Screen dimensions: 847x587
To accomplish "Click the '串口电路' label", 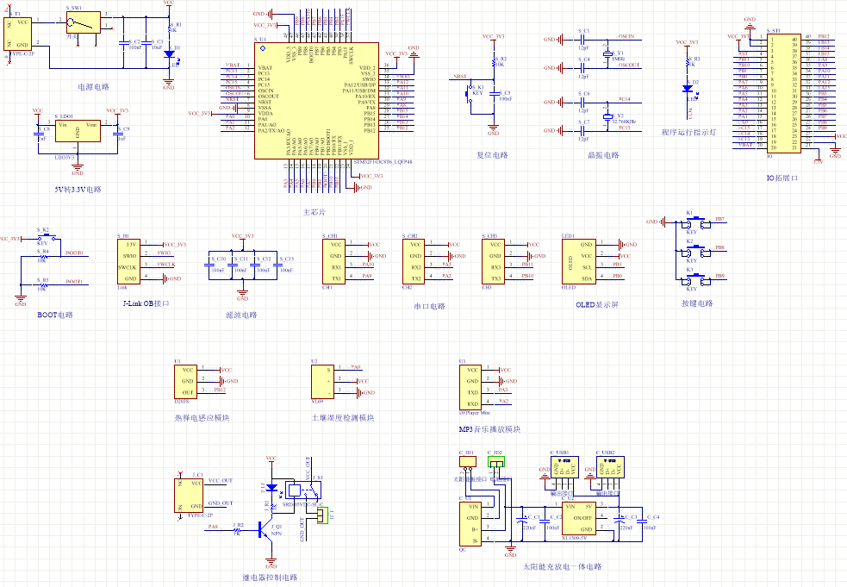I will coord(429,307).
